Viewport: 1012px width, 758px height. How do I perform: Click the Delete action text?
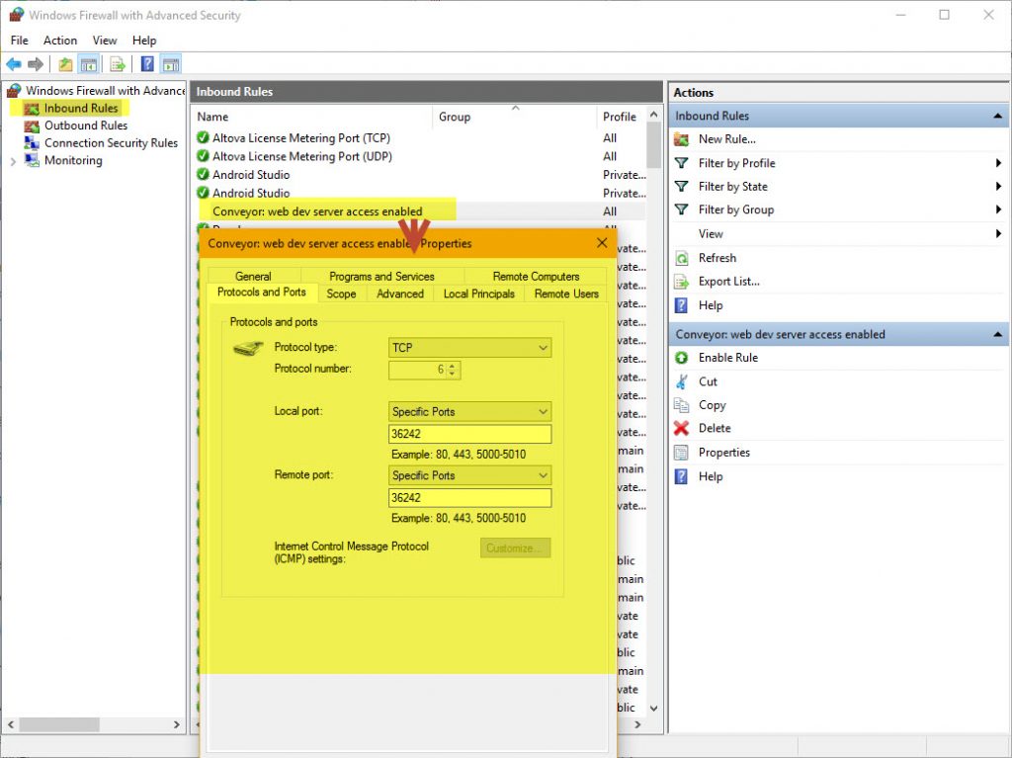coord(715,428)
